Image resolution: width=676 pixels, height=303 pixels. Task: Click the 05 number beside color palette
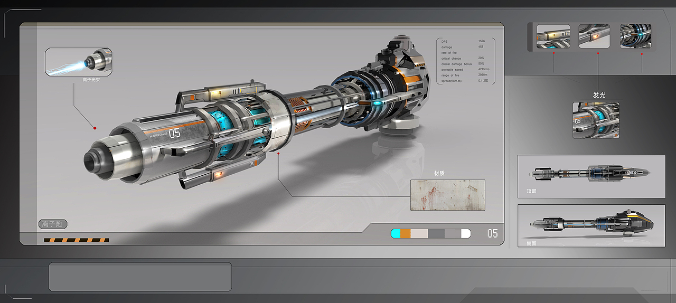click(x=492, y=233)
